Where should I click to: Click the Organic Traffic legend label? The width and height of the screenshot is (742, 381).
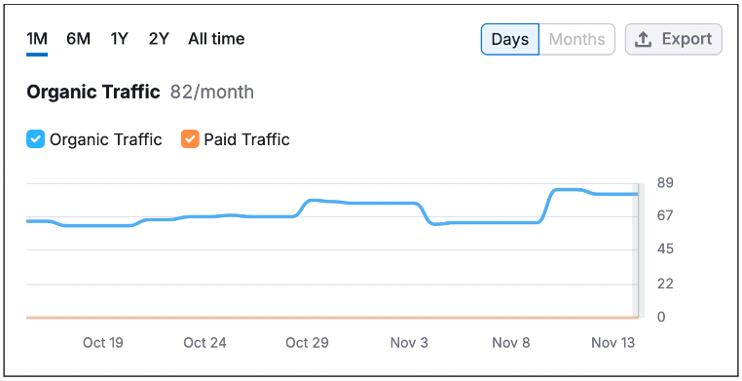coord(105,139)
